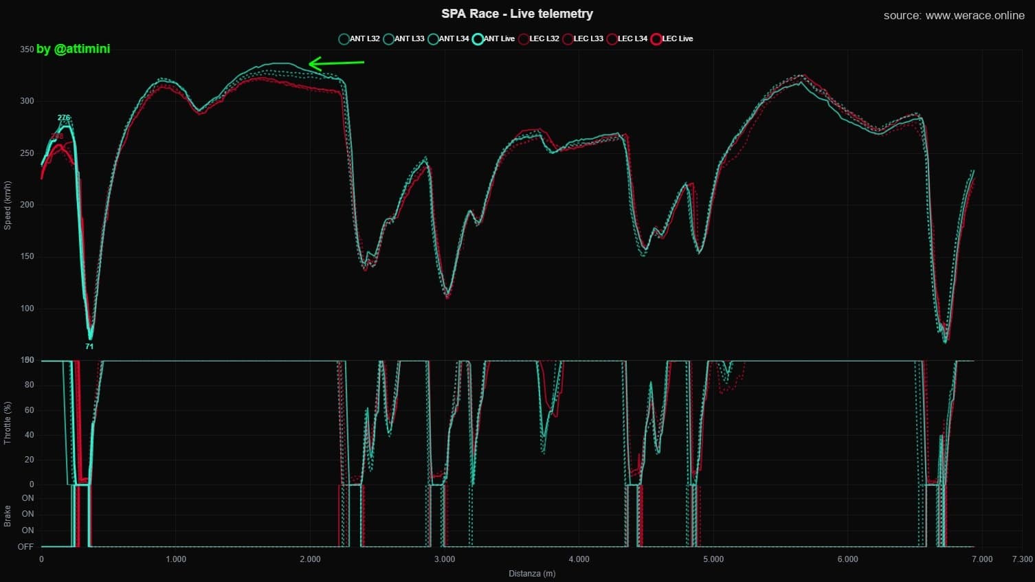
Task: Click the Distanza (m) axis title
Action: (x=532, y=573)
